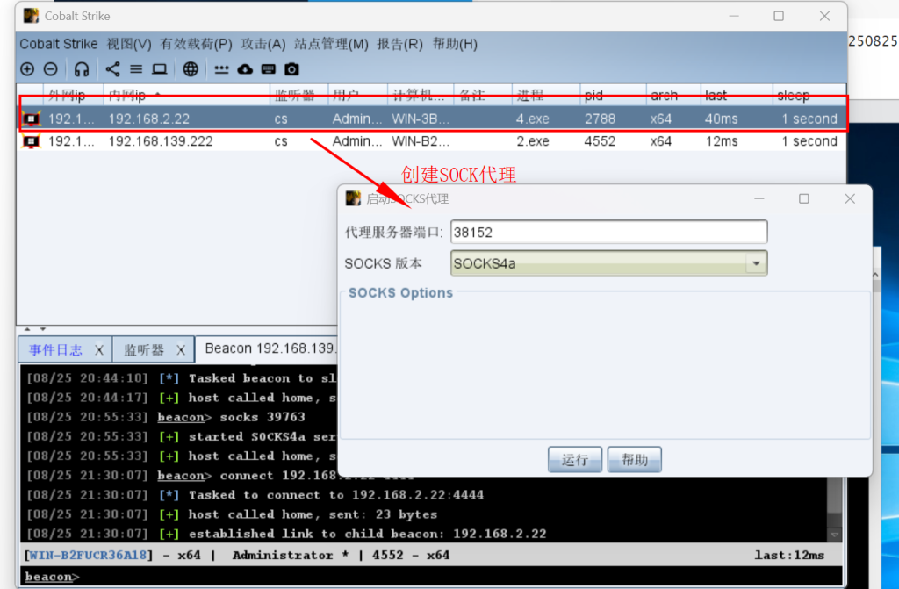Sort by sleep column header
Image resolution: width=899 pixels, height=589 pixels.
point(809,95)
